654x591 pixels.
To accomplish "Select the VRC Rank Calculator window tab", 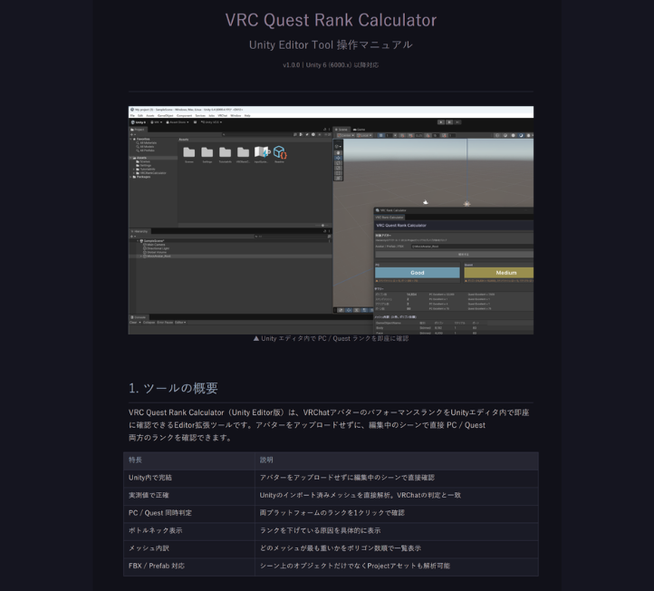I will coord(390,217).
